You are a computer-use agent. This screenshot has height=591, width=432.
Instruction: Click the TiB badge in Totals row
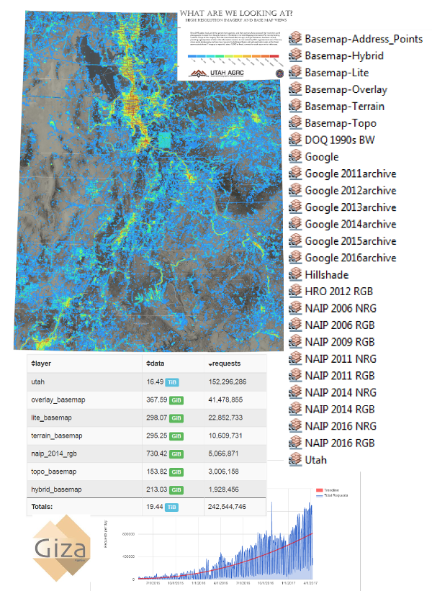(171, 507)
